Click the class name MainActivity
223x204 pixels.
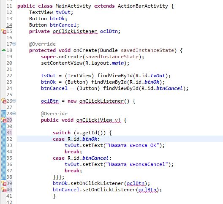point(73,6)
